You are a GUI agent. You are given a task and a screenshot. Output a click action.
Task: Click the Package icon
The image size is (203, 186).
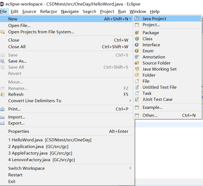pos(137,33)
